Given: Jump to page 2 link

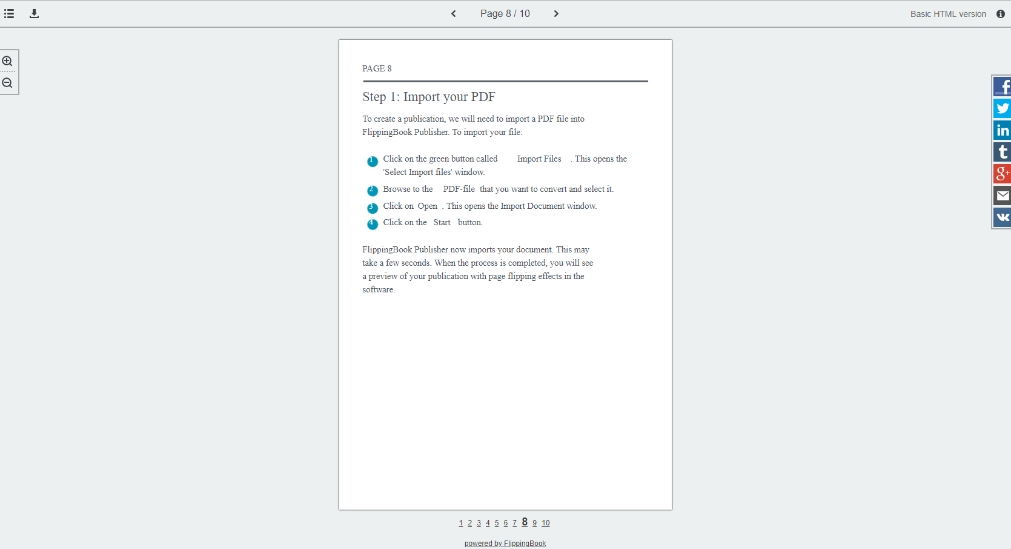Looking at the screenshot, I should [x=469, y=523].
